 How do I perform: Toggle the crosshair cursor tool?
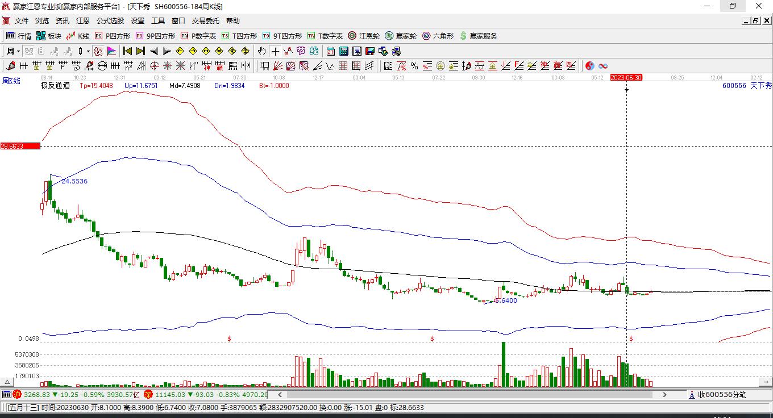tap(275, 51)
